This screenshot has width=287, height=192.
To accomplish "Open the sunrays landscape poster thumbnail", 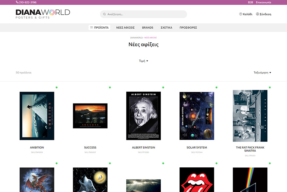I will tap(144, 186).
